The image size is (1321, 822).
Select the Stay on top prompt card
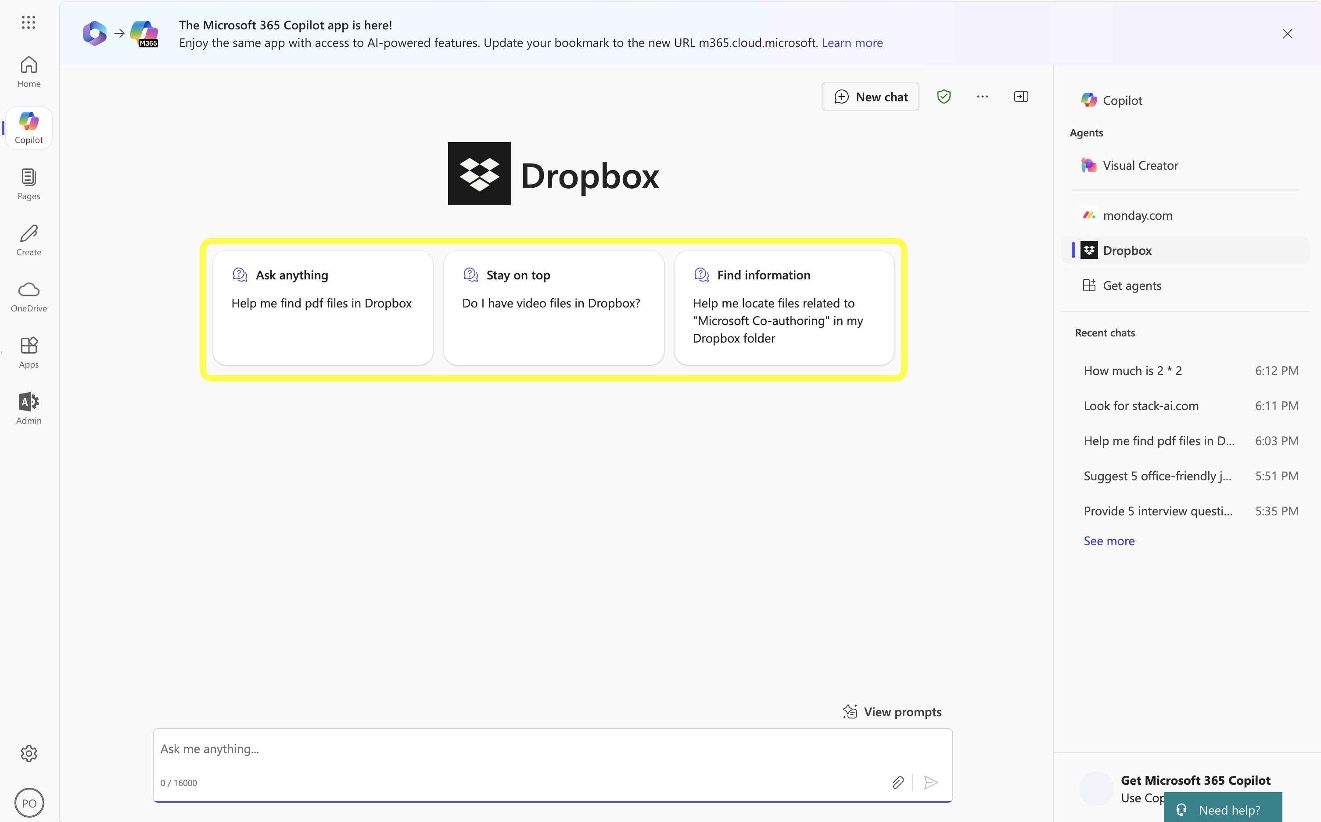(553, 308)
